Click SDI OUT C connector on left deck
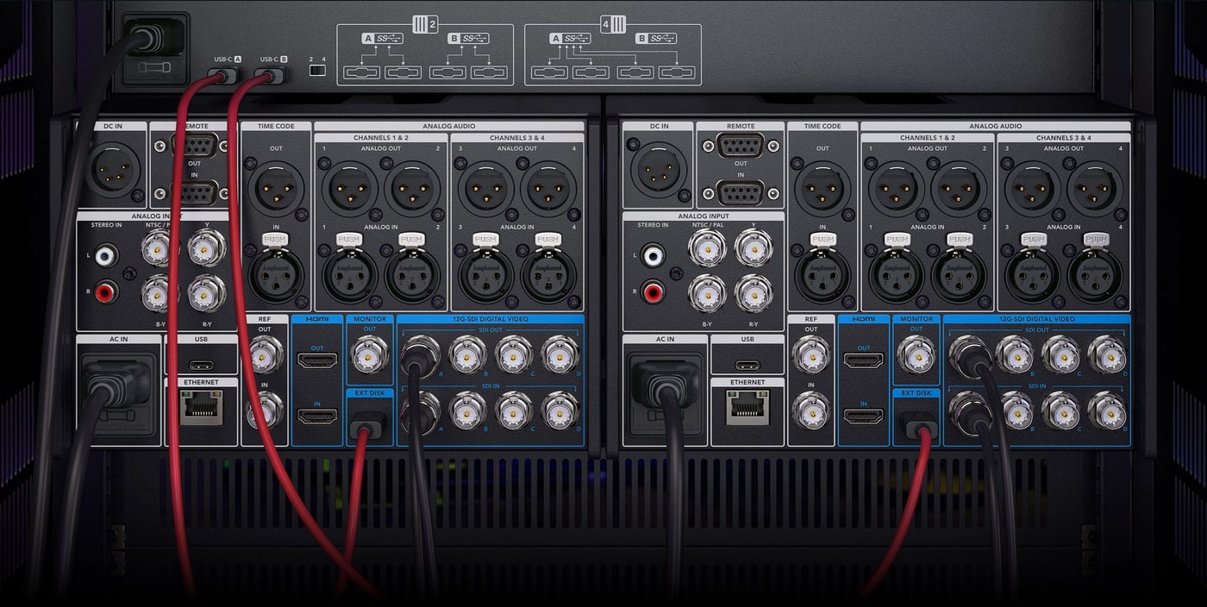The width and height of the screenshot is (1207, 607). click(514, 354)
